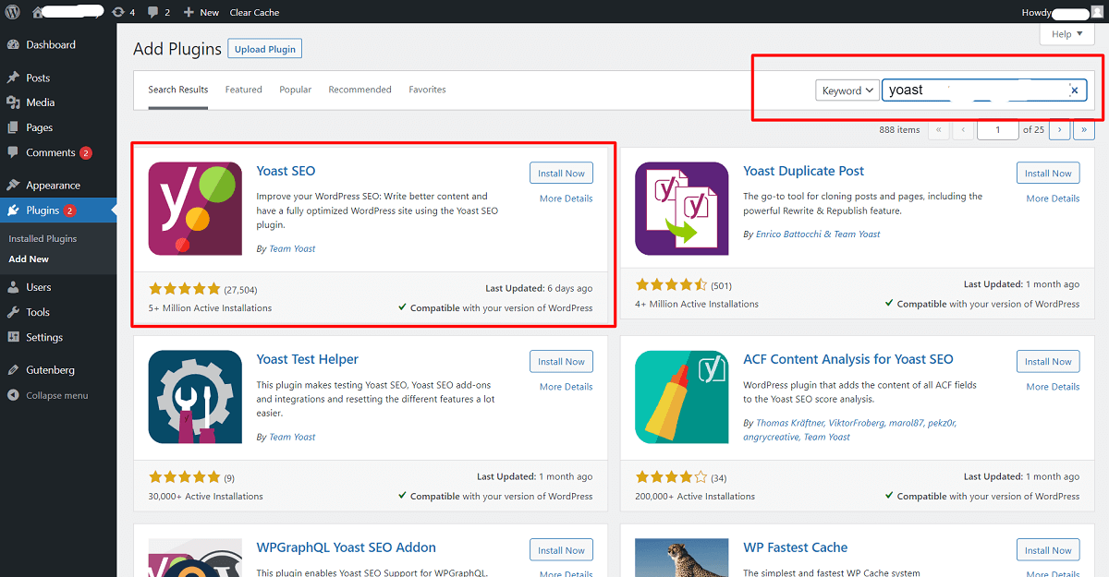View More Details for Yoast Duplicate Post
Viewport: 1109px width, 577px height.
click(1052, 198)
